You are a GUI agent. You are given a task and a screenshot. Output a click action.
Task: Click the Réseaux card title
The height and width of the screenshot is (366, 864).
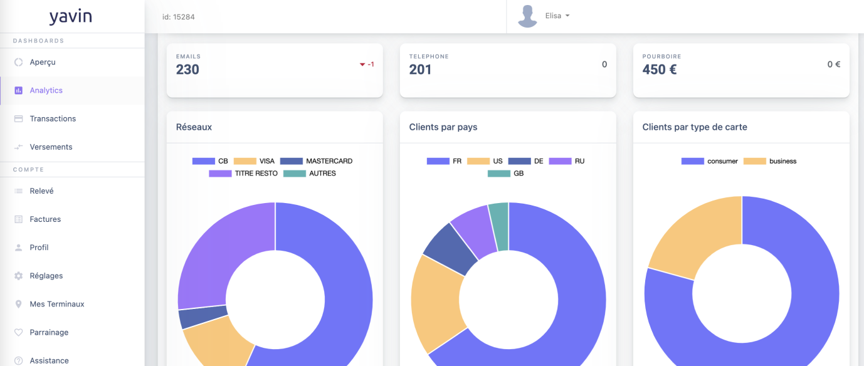[x=194, y=127]
